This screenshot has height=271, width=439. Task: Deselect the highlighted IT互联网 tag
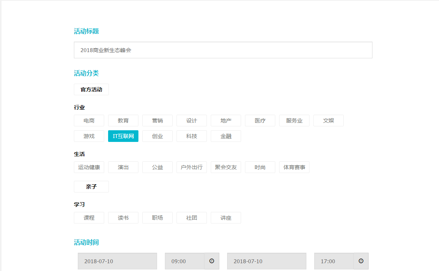click(123, 136)
